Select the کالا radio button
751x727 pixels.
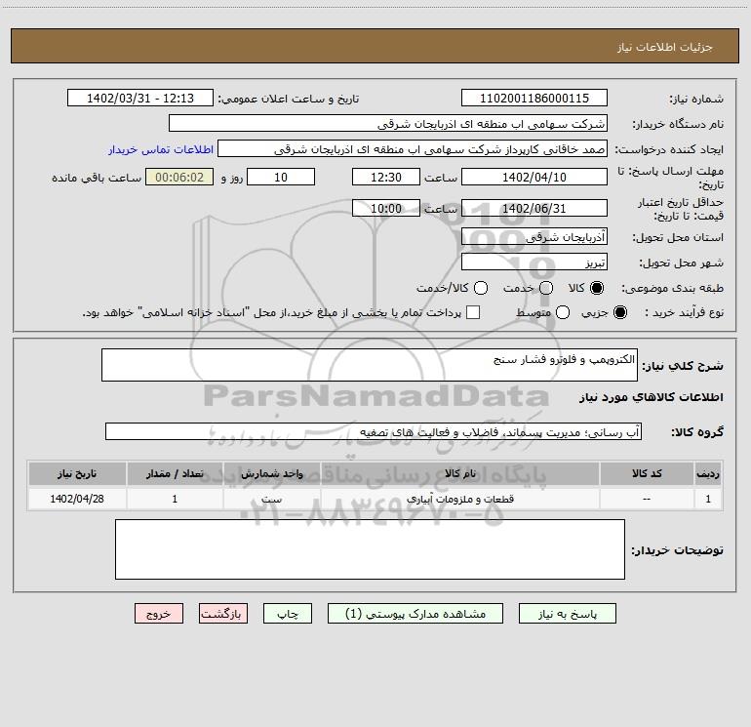(597, 288)
